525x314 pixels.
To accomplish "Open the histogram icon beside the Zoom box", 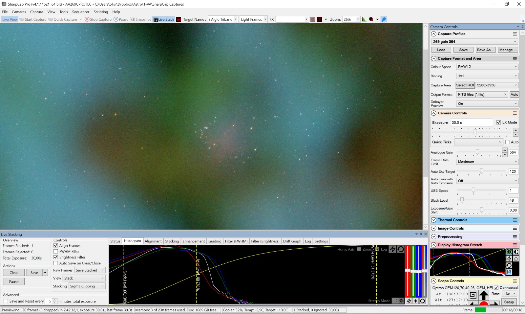I will point(364,19).
